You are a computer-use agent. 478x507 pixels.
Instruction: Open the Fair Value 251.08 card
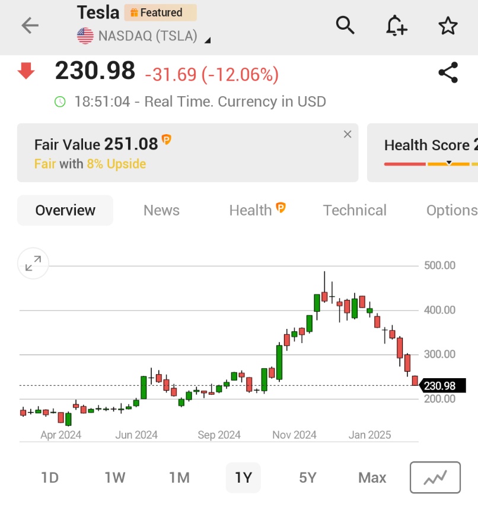coord(187,153)
